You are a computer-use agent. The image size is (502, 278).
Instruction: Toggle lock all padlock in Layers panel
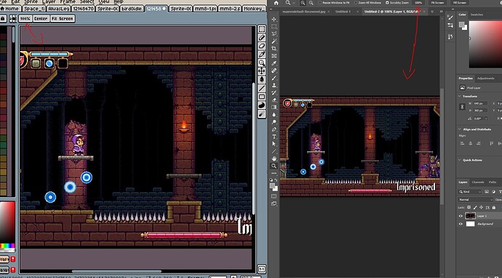493,207
